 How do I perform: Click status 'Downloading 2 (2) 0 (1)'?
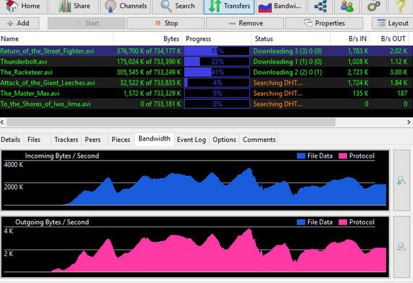click(x=288, y=72)
